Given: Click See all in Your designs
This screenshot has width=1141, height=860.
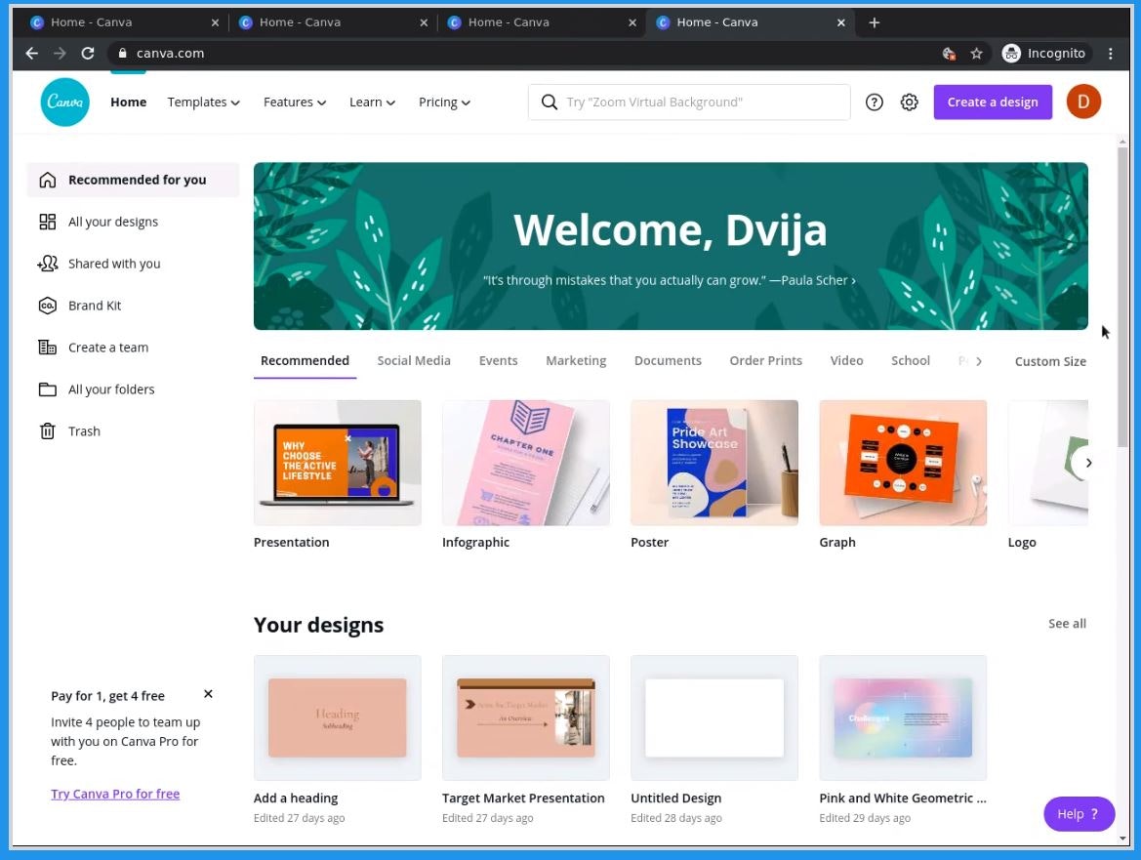Looking at the screenshot, I should pos(1066,623).
